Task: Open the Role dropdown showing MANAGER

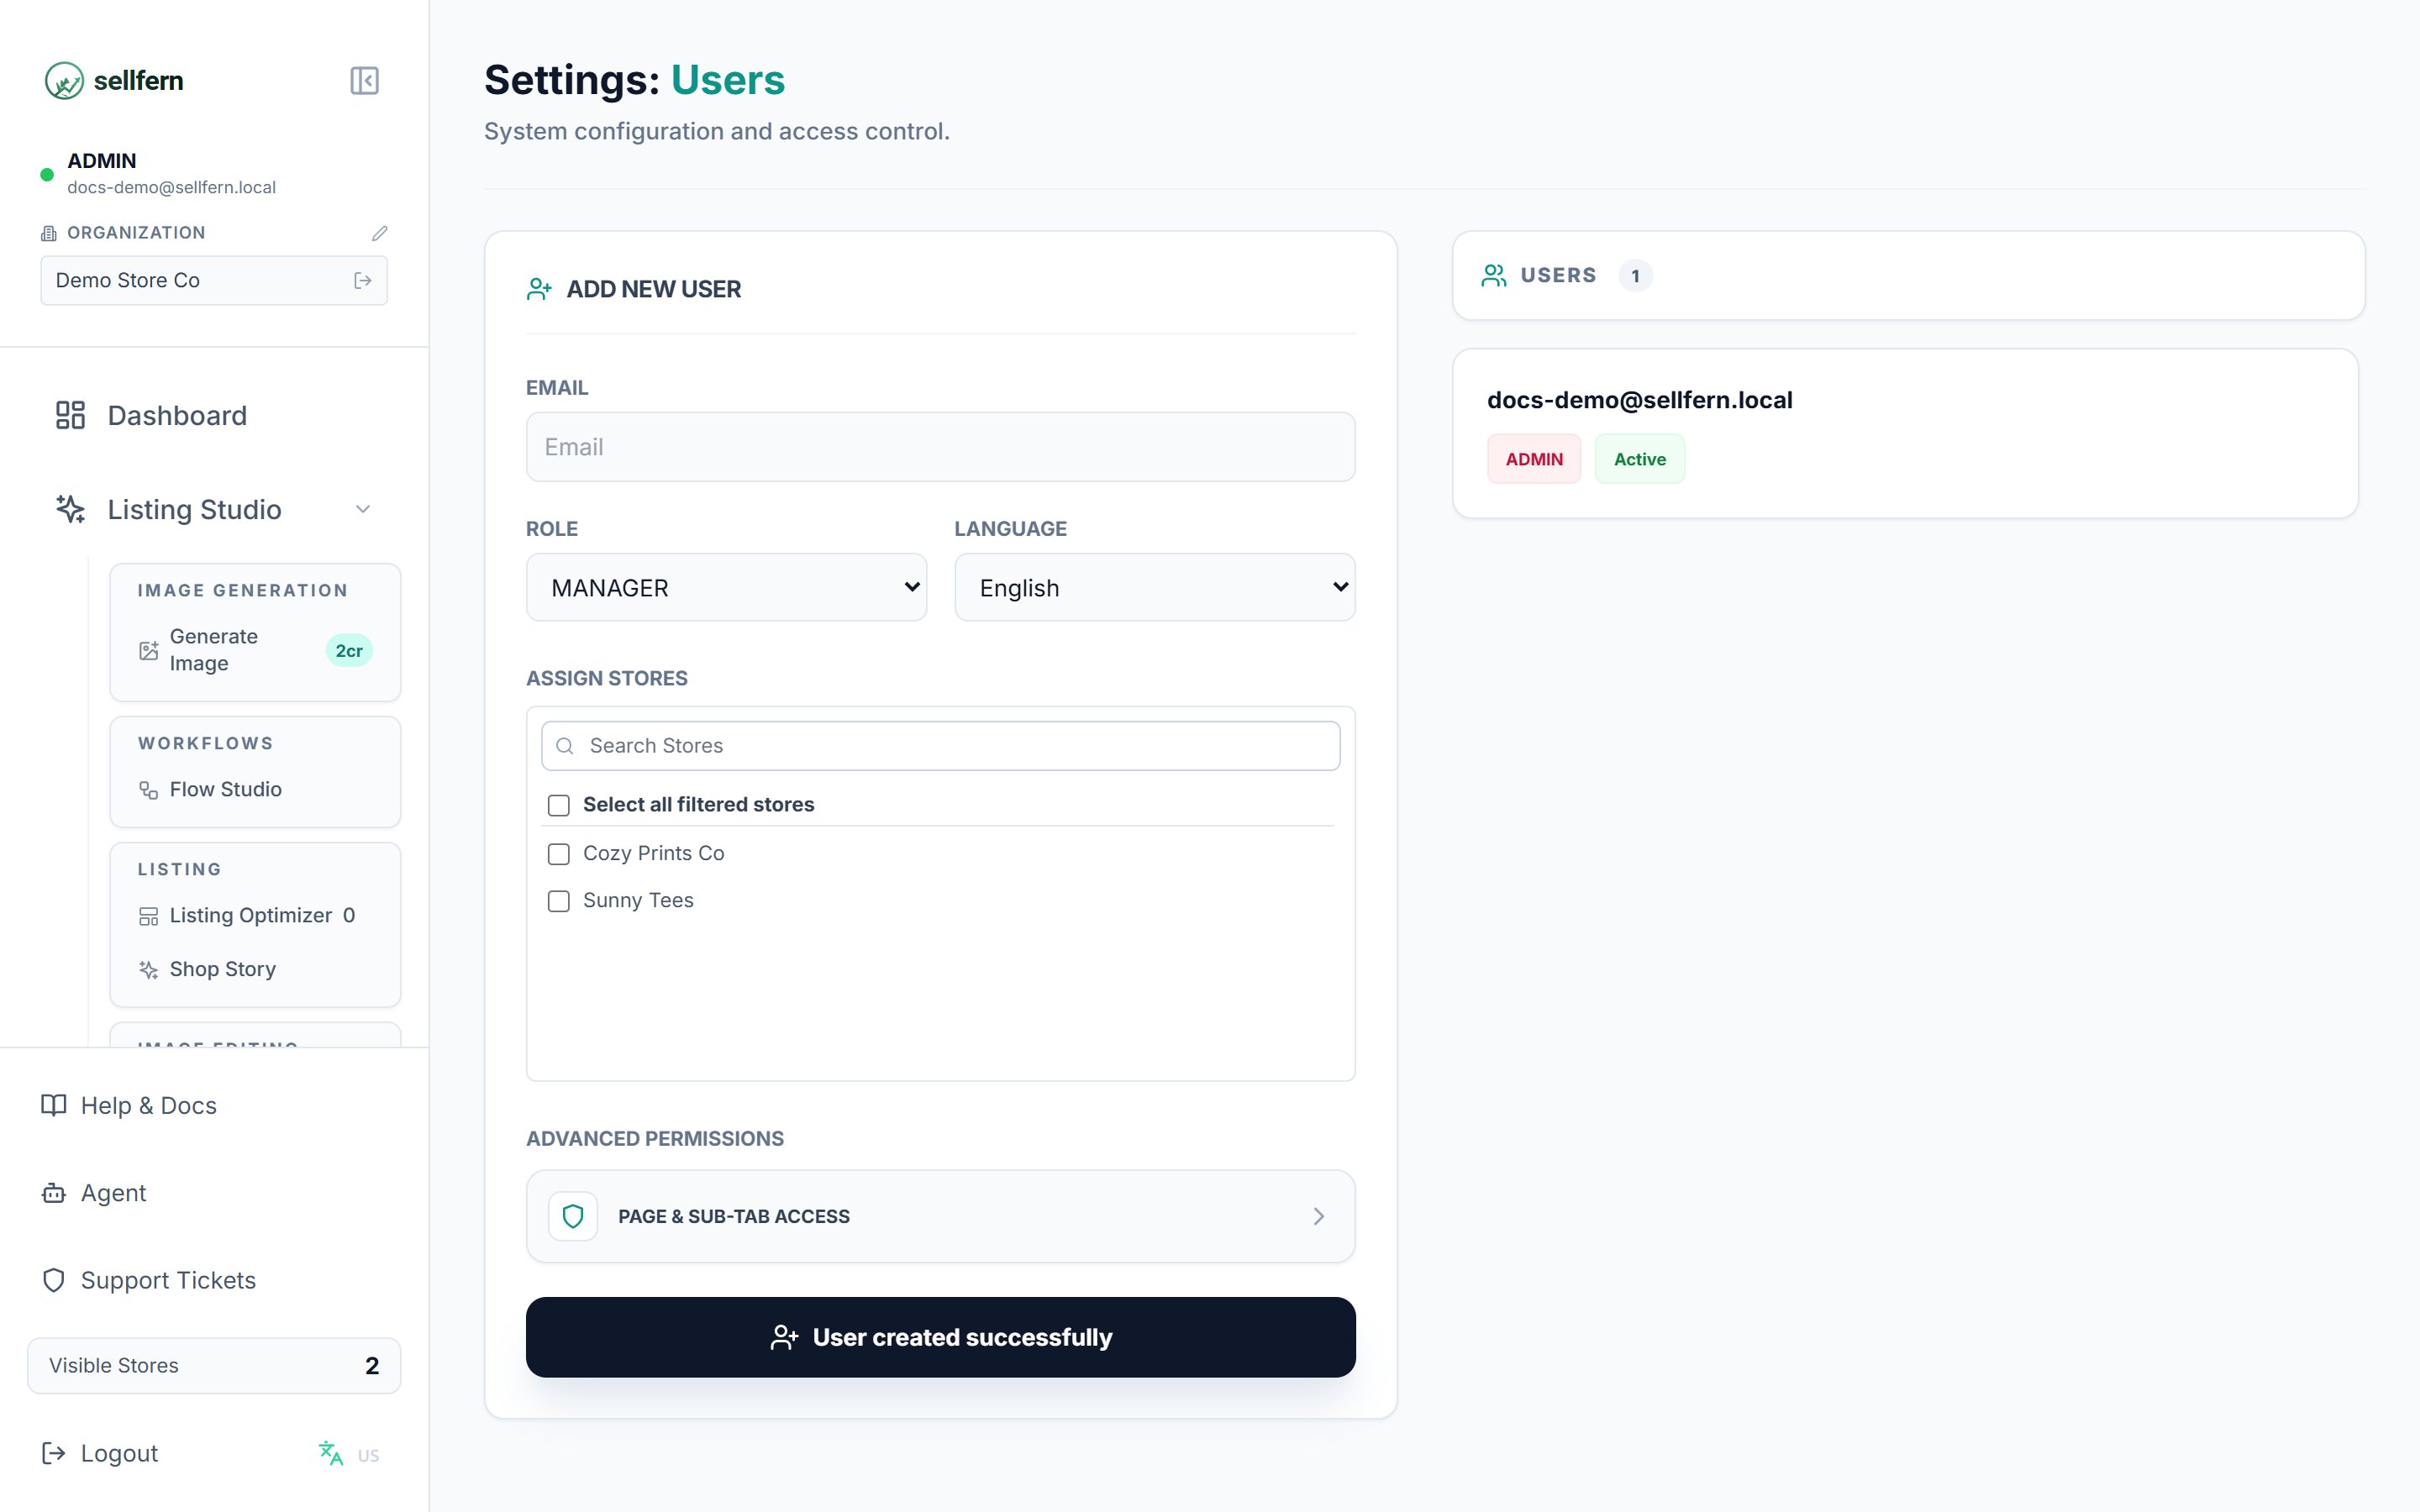Action: pyautogui.click(x=726, y=587)
